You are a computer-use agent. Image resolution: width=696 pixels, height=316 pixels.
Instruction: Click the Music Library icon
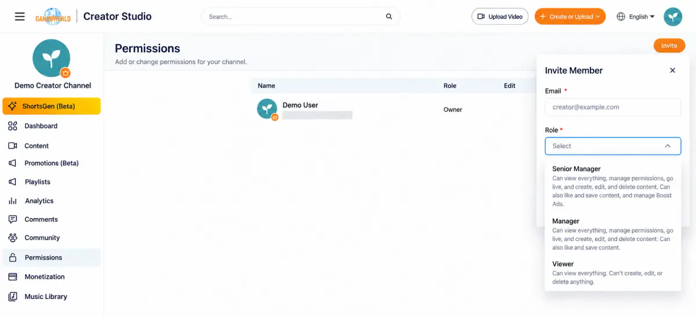(13, 296)
